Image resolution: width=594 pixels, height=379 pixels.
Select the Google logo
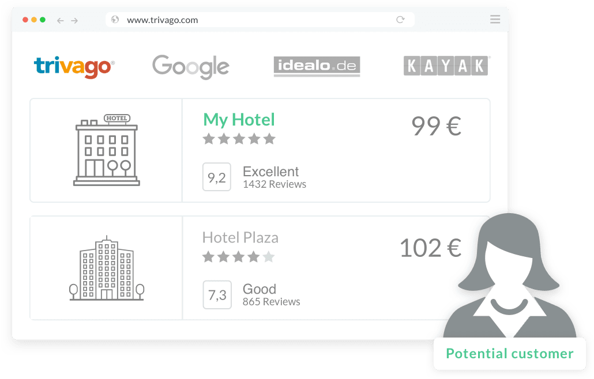[190, 67]
